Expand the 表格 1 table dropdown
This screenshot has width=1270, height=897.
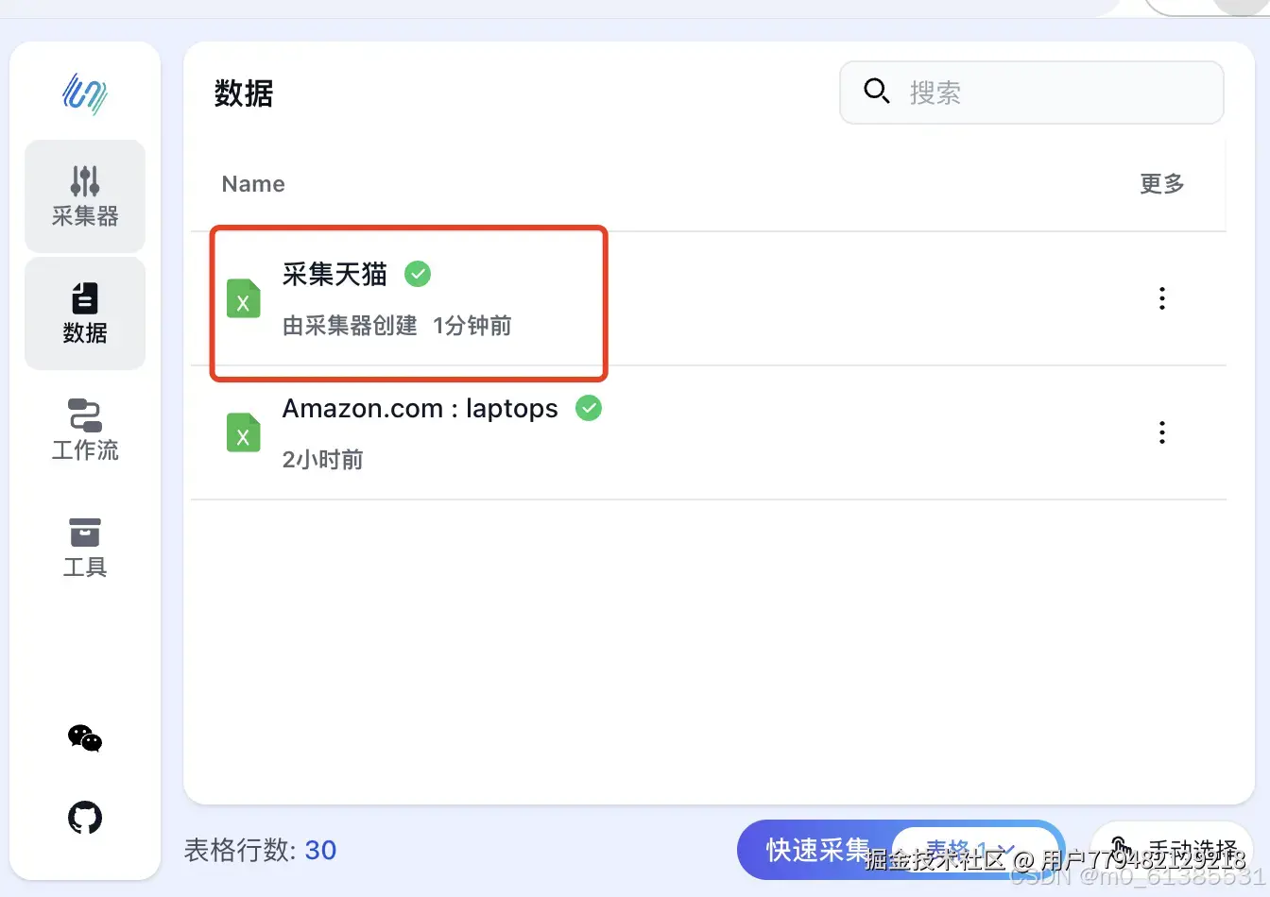(973, 849)
